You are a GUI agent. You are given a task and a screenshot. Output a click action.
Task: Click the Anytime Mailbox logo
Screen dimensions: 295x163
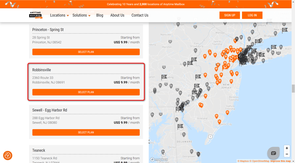[36, 15]
